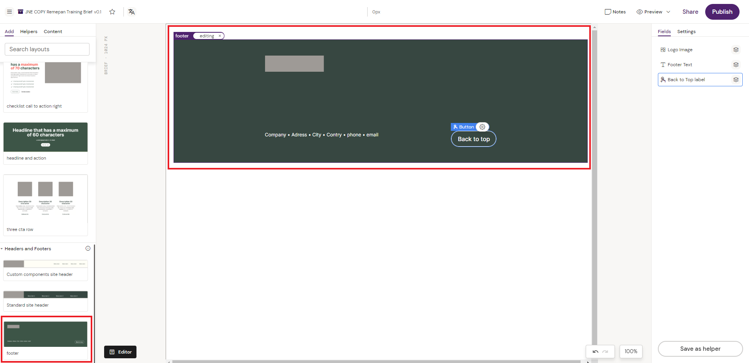Publish the document
This screenshot has height=363, width=749.
coord(722,12)
